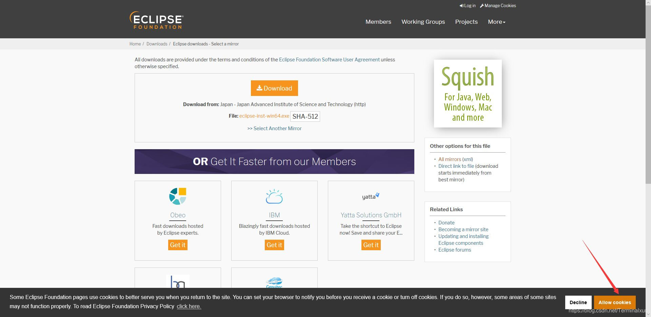Click 'Download from: Japan' mirror text

click(274, 104)
